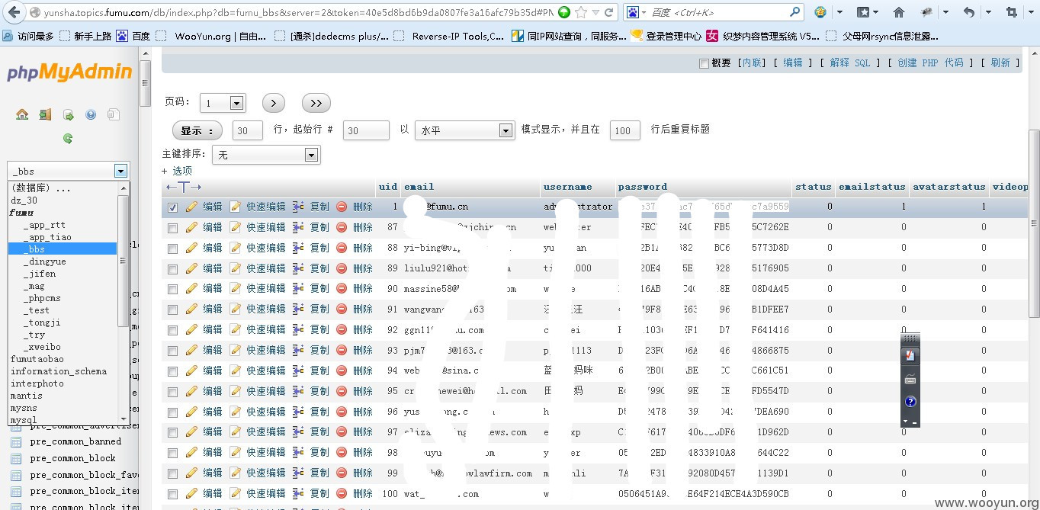Click the 解释 SQL link
The height and width of the screenshot is (510, 1040).
click(849, 63)
